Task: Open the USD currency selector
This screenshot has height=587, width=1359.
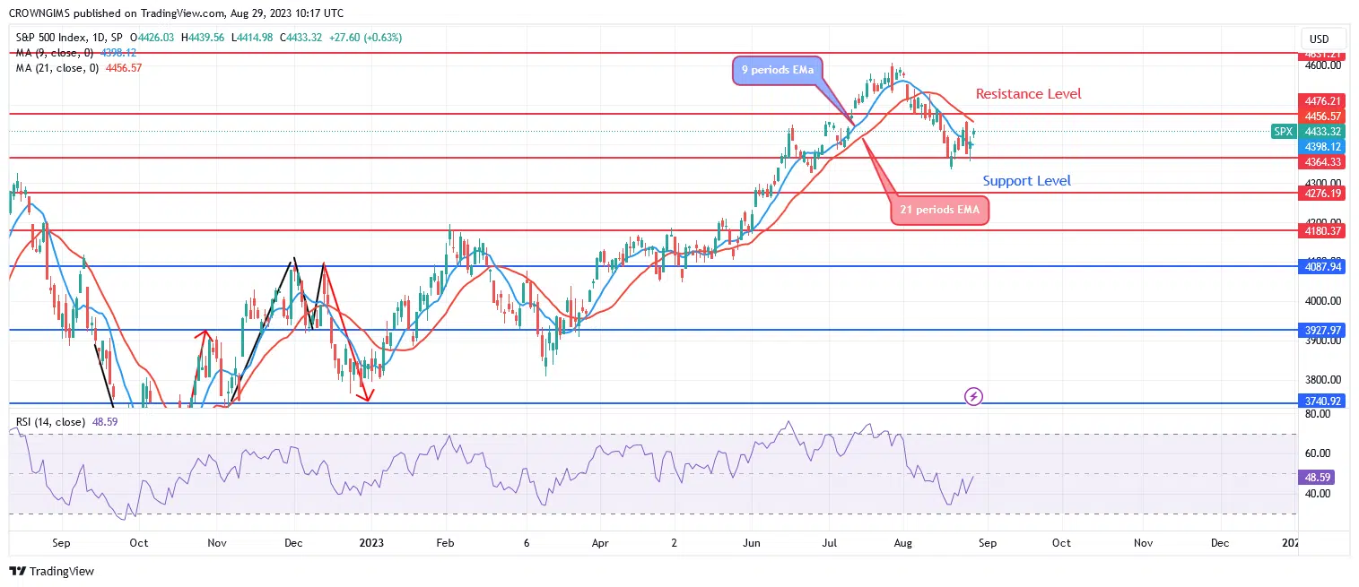Action: click(x=1319, y=39)
